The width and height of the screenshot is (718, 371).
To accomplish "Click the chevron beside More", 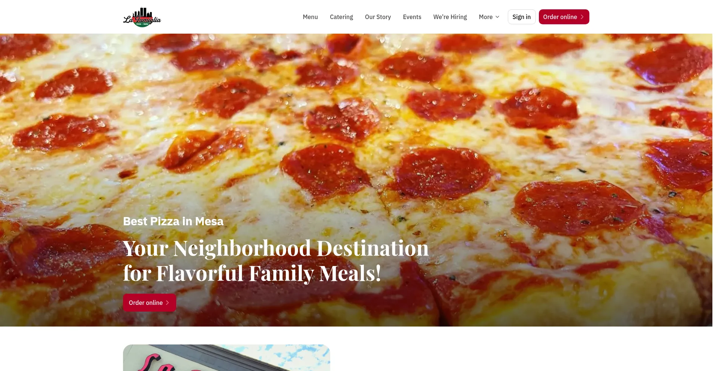I will [x=497, y=17].
